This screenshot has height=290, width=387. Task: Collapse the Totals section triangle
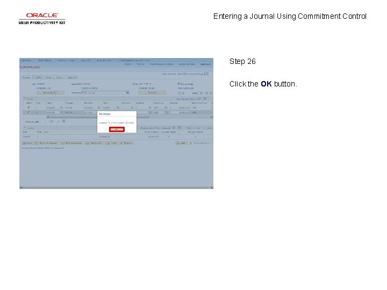(x=25, y=128)
